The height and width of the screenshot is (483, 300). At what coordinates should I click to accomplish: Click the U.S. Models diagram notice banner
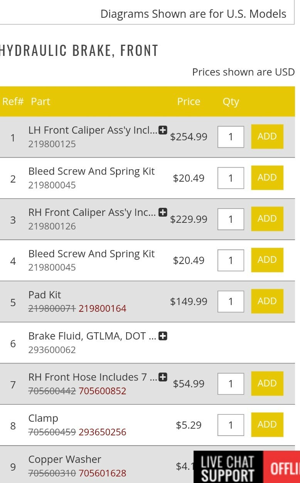tap(193, 13)
